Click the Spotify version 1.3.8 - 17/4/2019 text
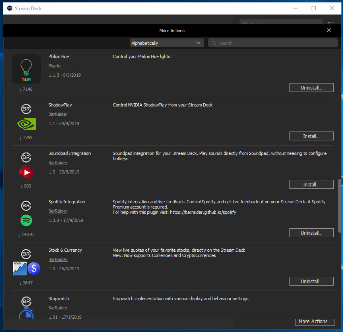Viewport: 343px width, 332px height. (x=66, y=220)
